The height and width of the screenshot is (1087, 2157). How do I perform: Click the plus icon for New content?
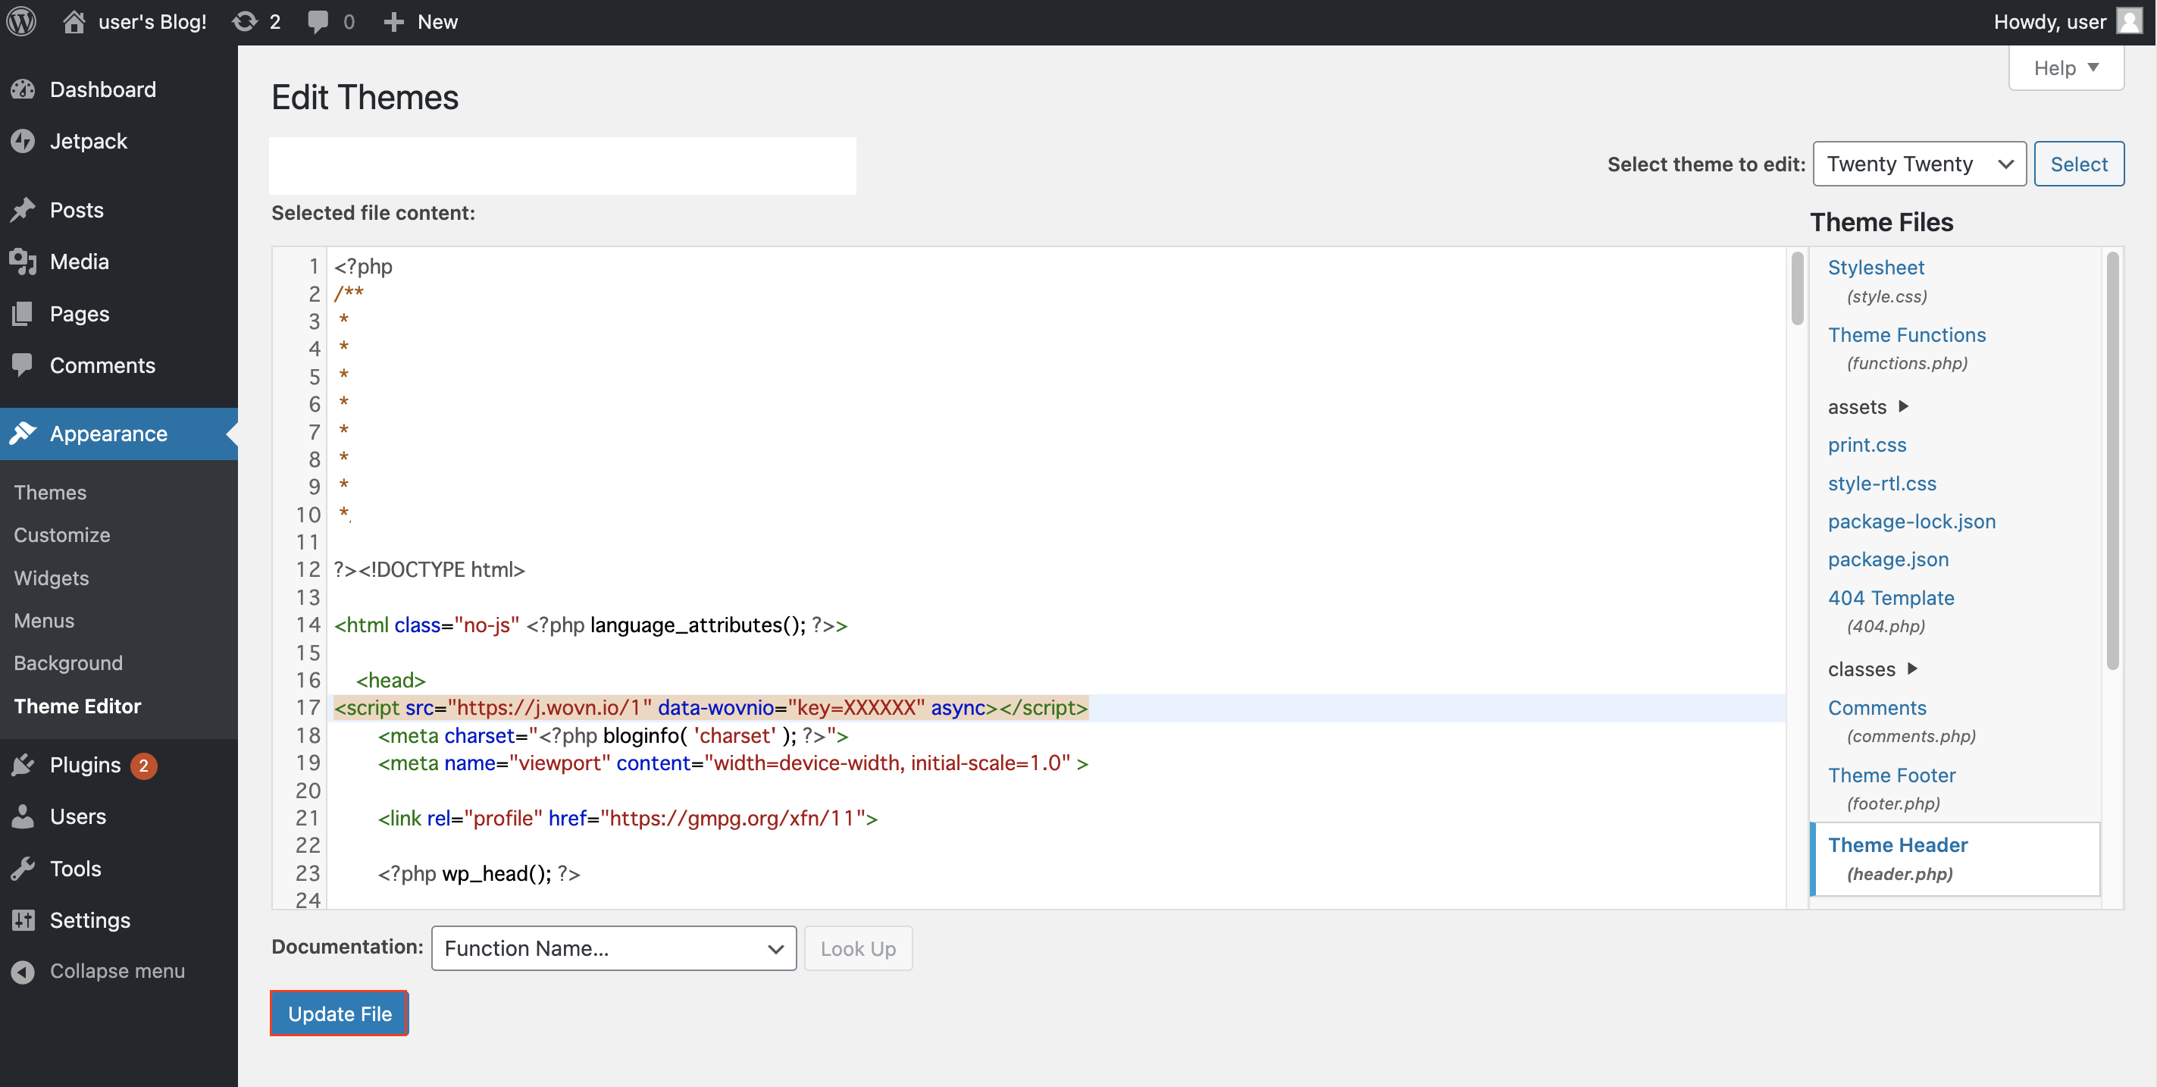[x=393, y=22]
